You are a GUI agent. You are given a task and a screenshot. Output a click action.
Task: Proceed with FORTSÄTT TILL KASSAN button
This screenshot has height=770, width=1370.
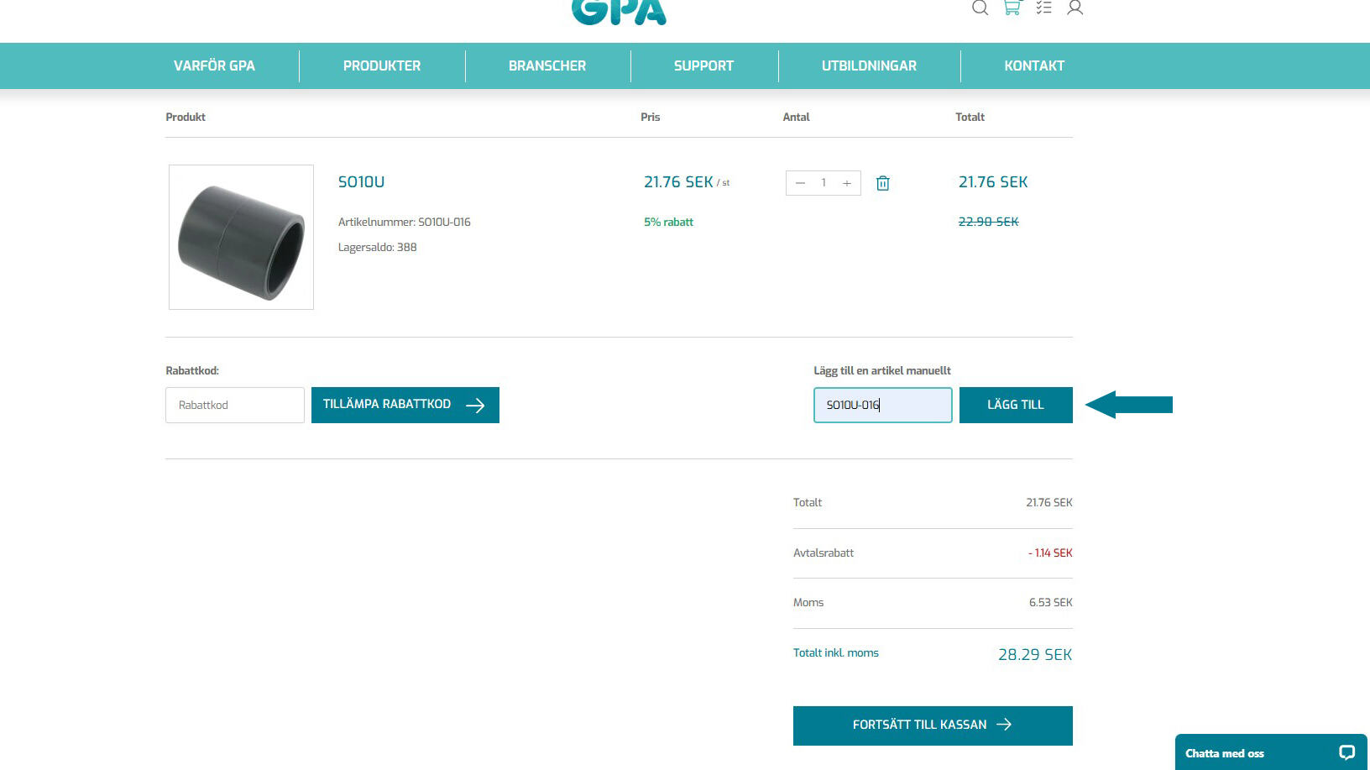(933, 725)
